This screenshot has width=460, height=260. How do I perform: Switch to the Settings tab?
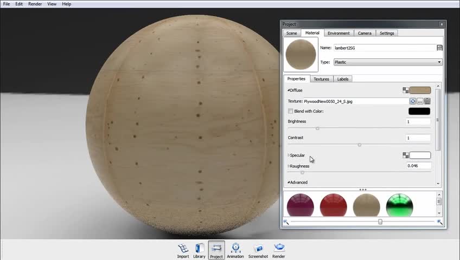pyautogui.click(x=387, y=33)
